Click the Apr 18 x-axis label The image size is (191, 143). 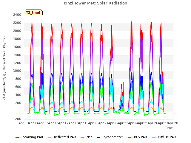click(x=73, y=123)
